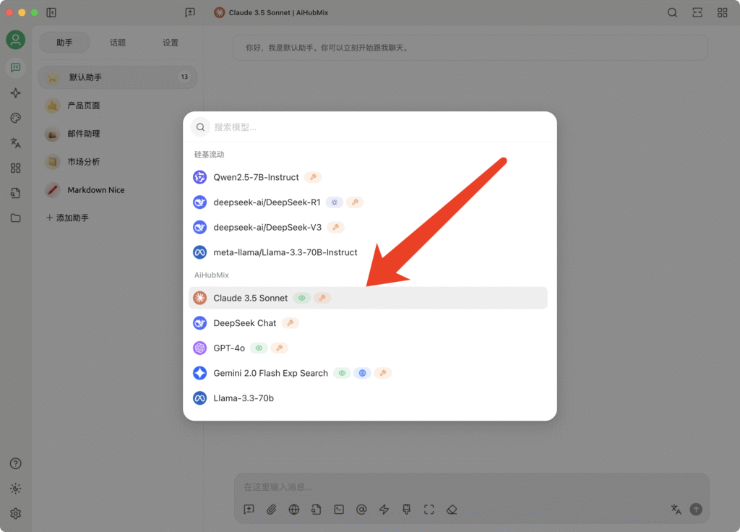Click the @ mention model icon
The height and width of the screenshot is (532, 740).
click(361, 510)
